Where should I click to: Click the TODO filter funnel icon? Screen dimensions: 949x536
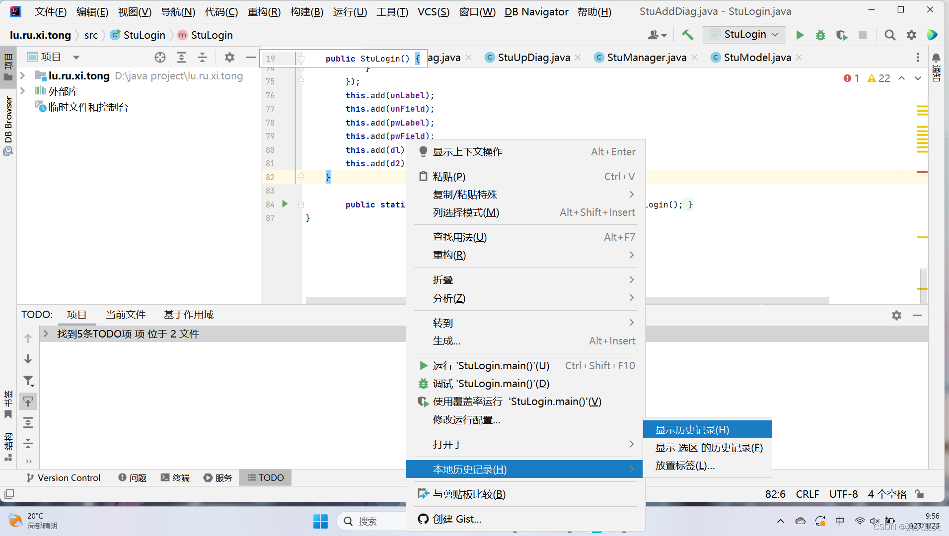pos(28,381)
